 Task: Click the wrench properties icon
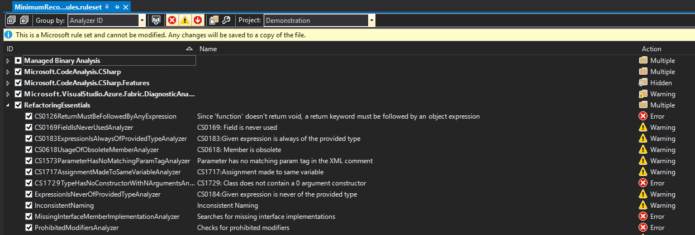[x=226, y=21]
